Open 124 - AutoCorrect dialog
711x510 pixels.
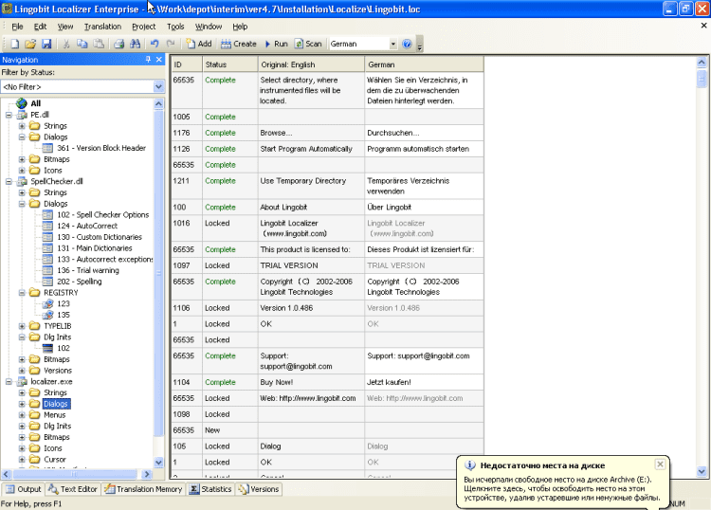[80, 226]
